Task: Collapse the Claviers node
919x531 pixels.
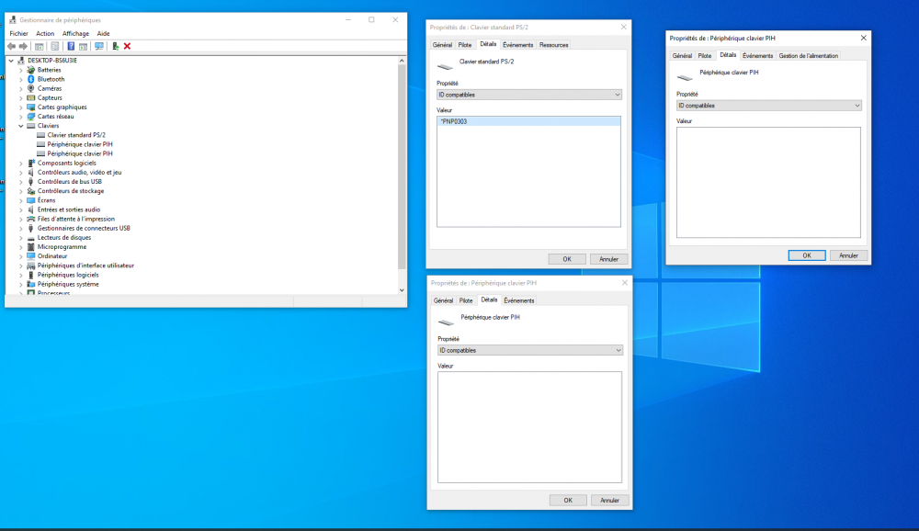Action: coord(21,126)
